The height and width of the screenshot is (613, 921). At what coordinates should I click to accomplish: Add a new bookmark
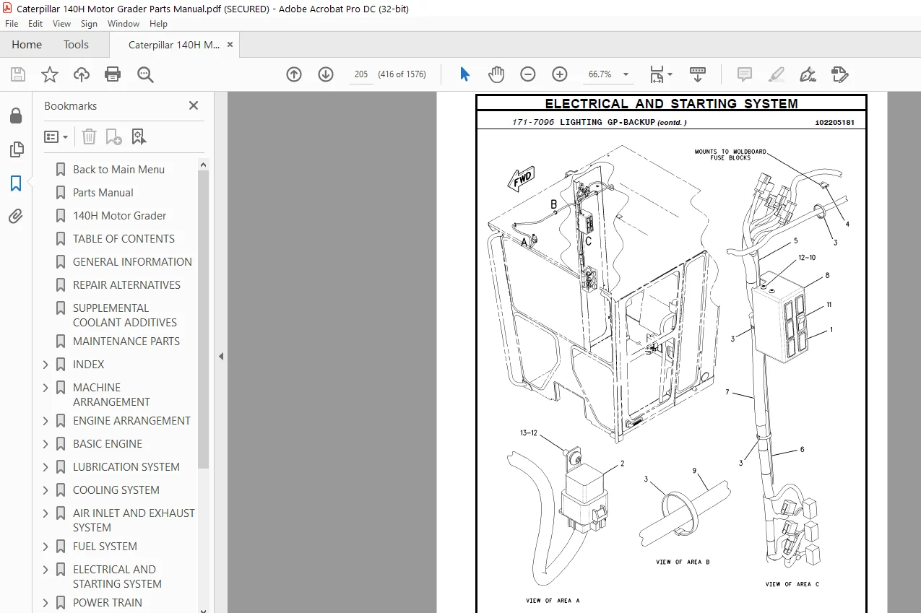[113, 136]
